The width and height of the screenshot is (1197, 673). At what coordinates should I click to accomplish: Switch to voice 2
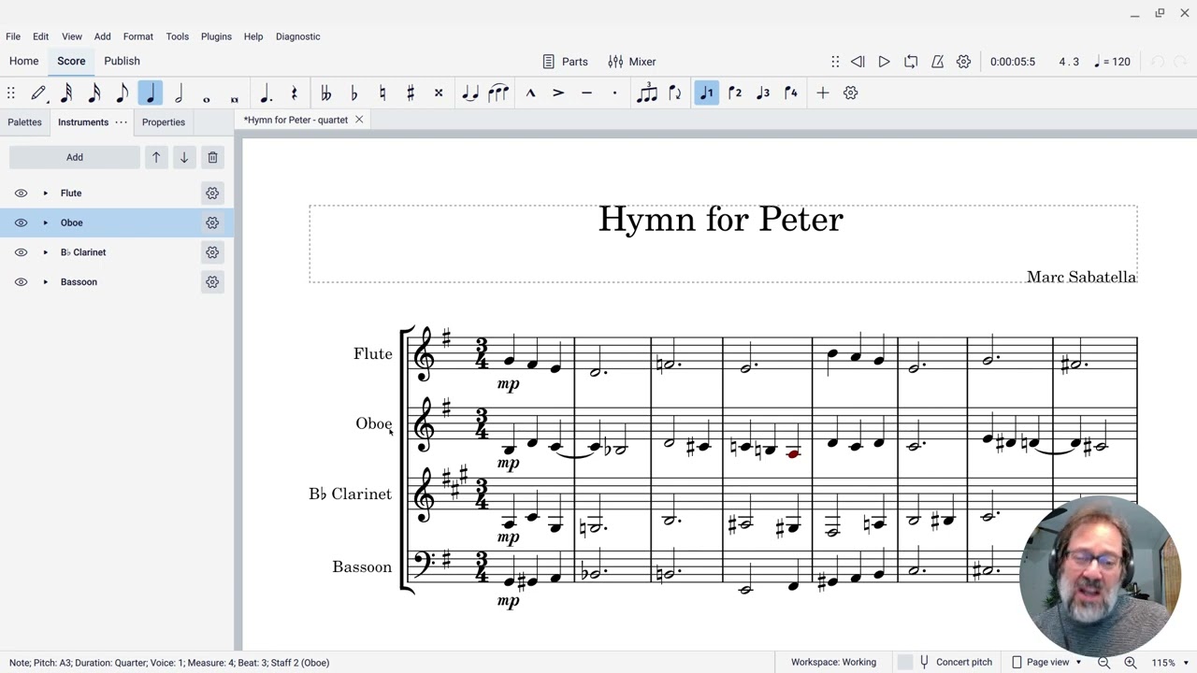pos(735,93)
